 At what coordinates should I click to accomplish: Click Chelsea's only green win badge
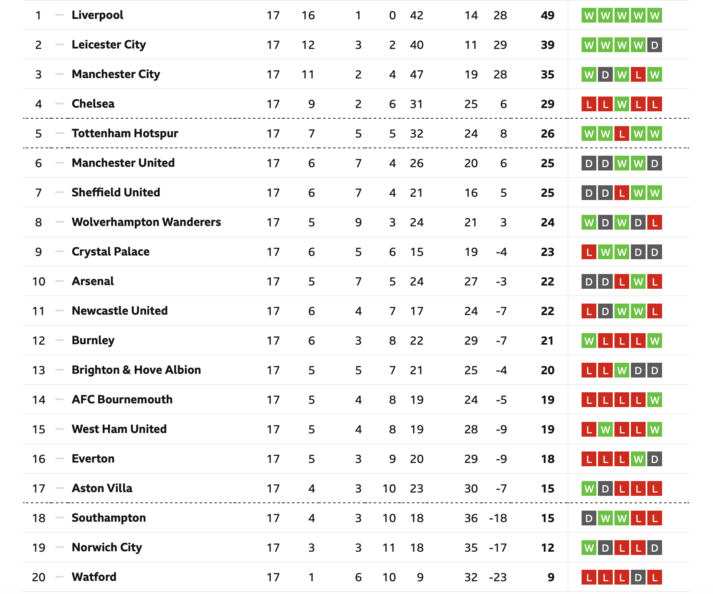[x=622, y=104]
